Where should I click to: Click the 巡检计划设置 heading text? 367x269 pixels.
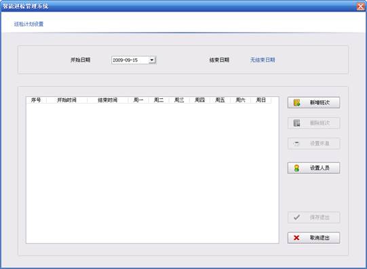[x=28, y=24]
